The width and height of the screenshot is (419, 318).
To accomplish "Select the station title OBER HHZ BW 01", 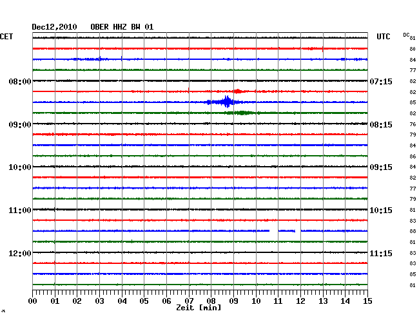I will [122, 27].
